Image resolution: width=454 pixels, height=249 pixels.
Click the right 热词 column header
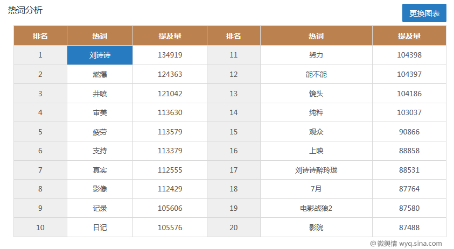[316, 36]
